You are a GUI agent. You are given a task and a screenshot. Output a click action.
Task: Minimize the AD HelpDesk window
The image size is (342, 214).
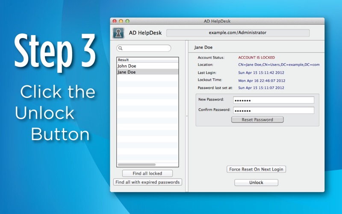tap(121, 21)
